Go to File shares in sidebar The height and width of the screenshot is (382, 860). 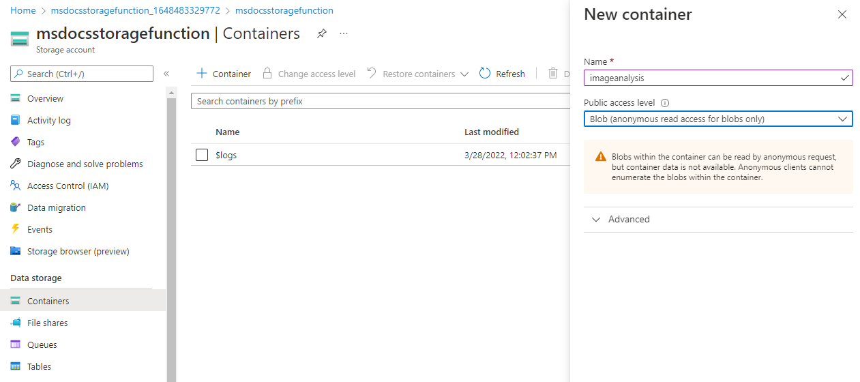tap(47, 323)
